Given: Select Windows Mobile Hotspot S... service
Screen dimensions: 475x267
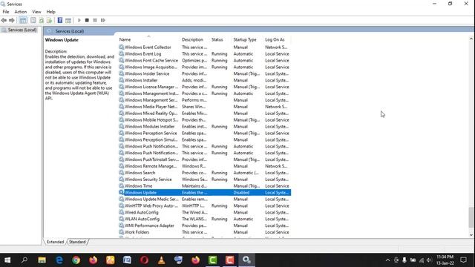Looking at the screenshot, I should point(205,120).
